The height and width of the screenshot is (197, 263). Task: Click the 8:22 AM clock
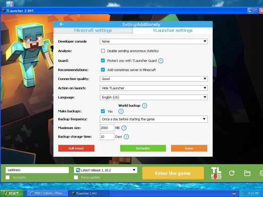253,193
